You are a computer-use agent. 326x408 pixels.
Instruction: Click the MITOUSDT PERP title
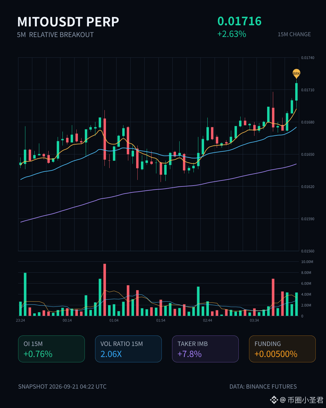(68, 22)
